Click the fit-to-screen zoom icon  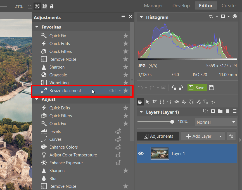click(x=37, y=6)
